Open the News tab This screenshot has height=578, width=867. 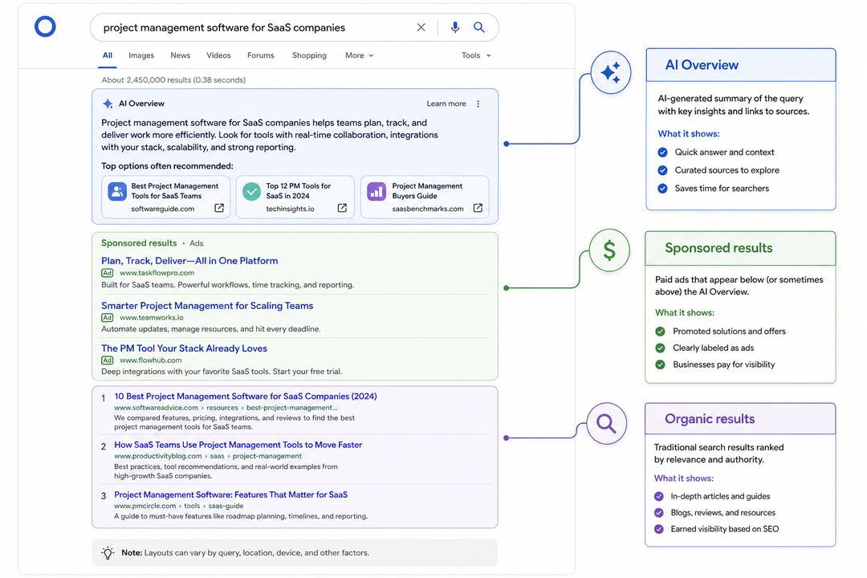click(x=181, y=55)
